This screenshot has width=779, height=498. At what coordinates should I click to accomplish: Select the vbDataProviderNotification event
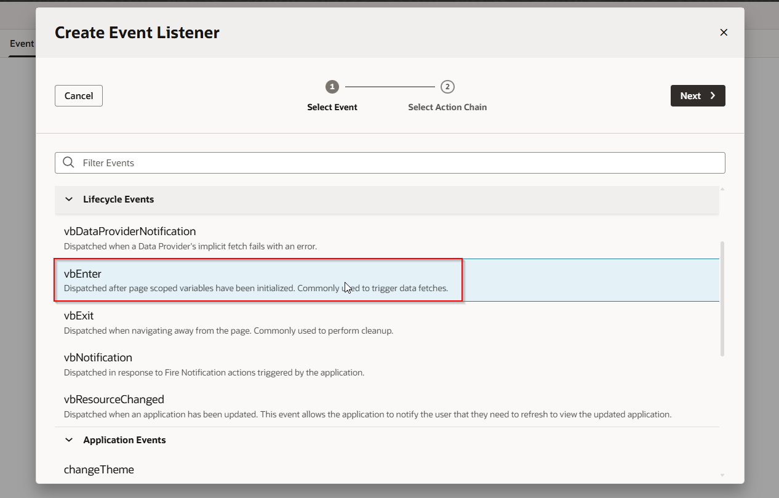[x=130, y=232]
